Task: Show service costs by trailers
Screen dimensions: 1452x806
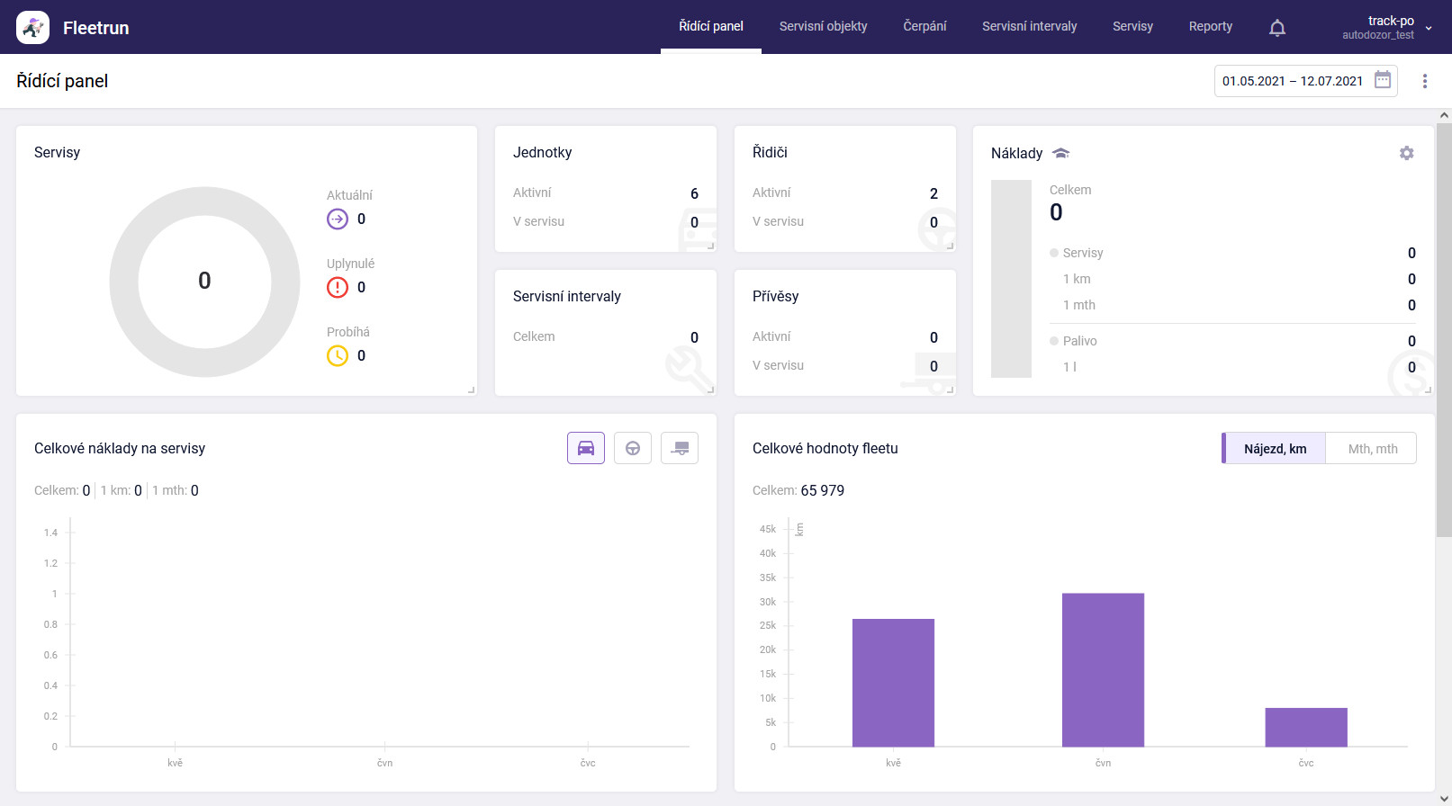Action: [680, 448]
